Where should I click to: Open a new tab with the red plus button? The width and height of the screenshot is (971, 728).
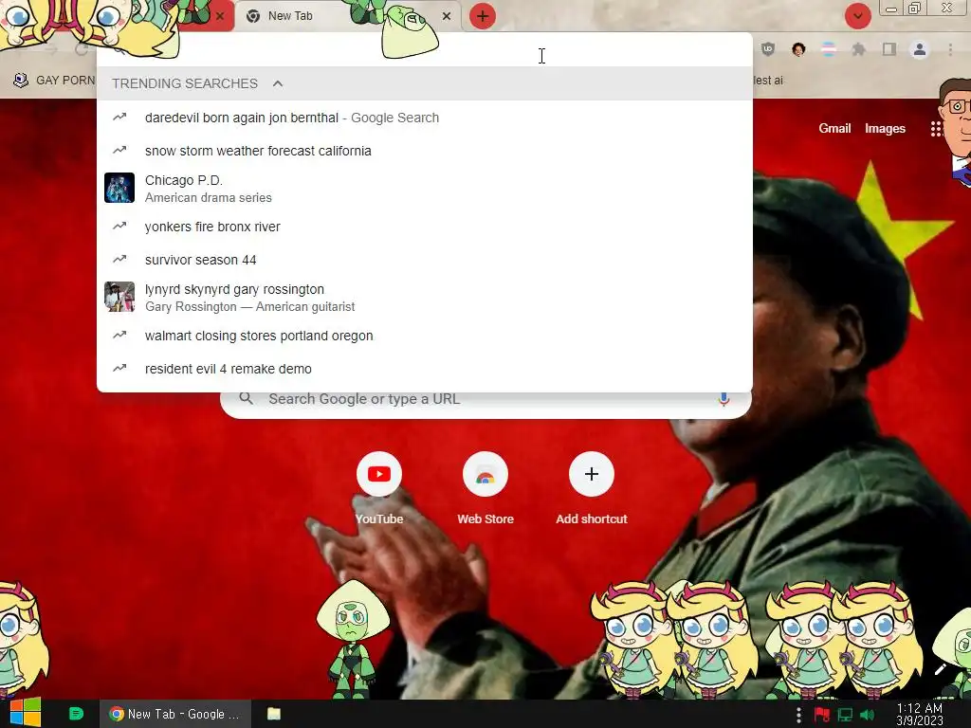pyautogui.click(x=483, y=16)
